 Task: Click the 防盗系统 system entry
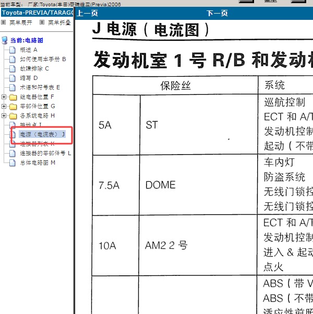pos(284,177)
